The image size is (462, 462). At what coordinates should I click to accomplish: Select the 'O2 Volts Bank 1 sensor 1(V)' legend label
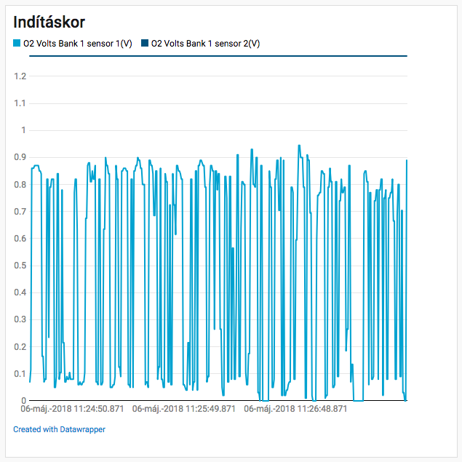point(77,44)
